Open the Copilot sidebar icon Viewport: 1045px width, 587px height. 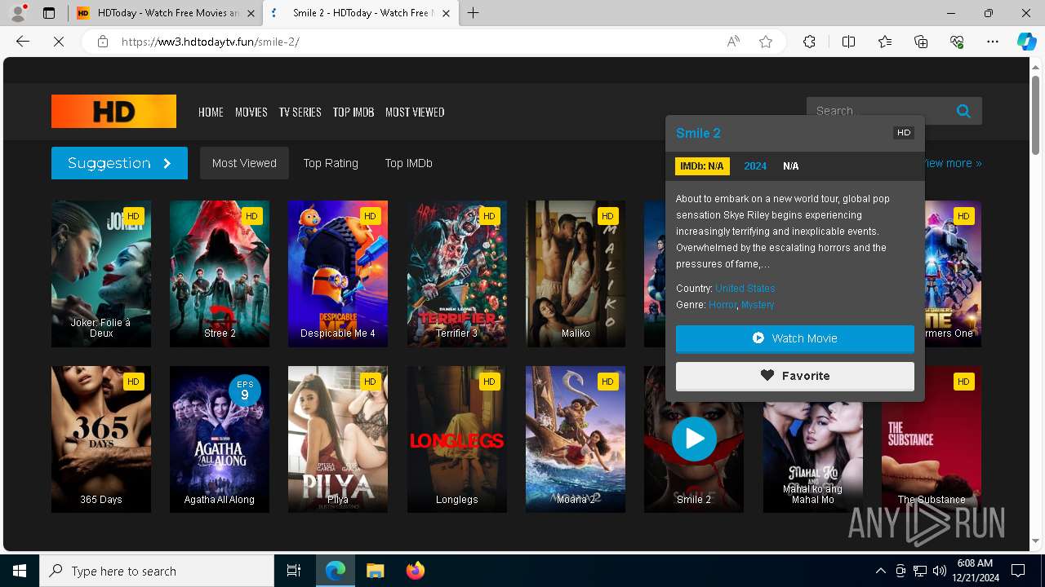click(1026, 42)
